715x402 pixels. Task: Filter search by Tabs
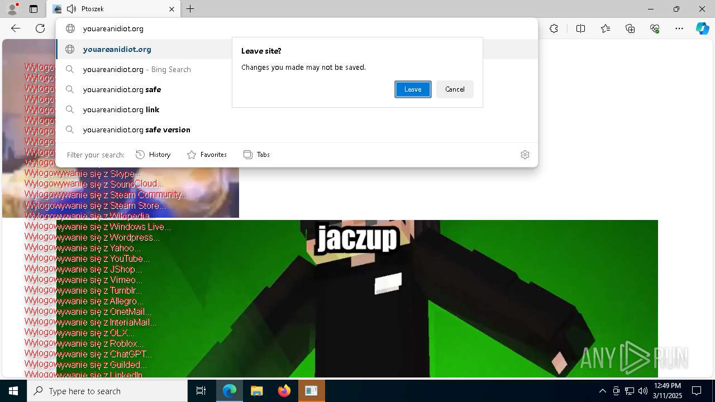tap(256, 155)
